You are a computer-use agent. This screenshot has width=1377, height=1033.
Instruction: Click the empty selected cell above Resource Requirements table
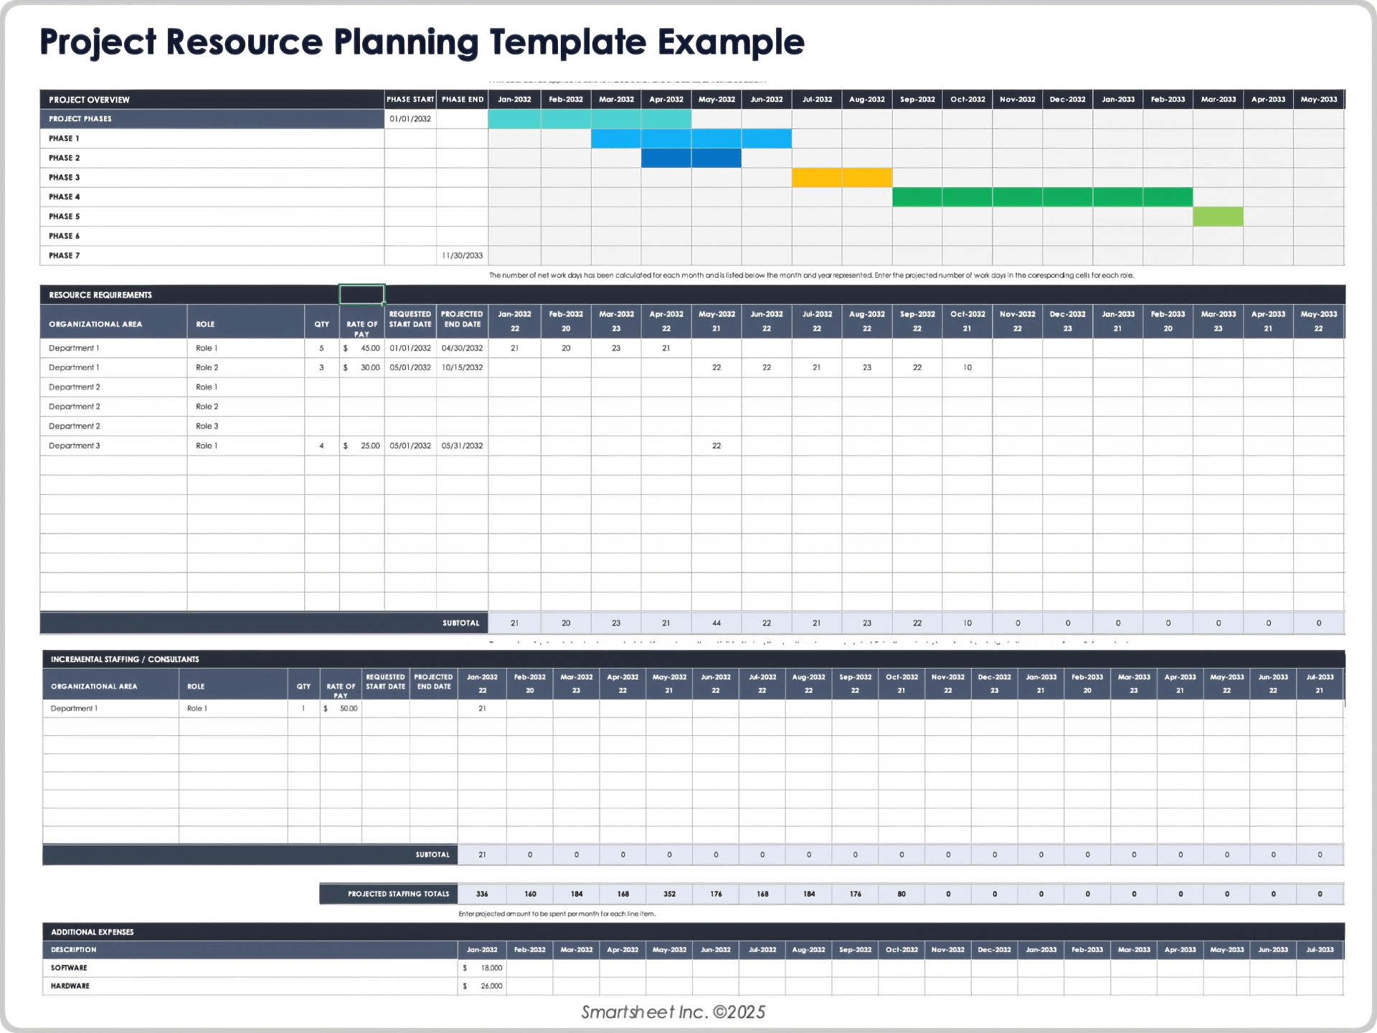[x=361, y=294]
